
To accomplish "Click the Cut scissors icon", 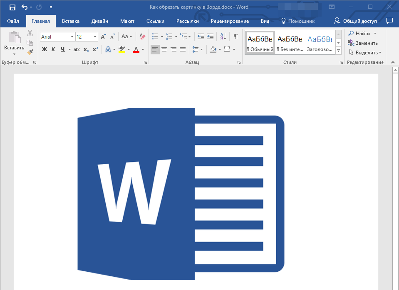I will tap(30, 33).
